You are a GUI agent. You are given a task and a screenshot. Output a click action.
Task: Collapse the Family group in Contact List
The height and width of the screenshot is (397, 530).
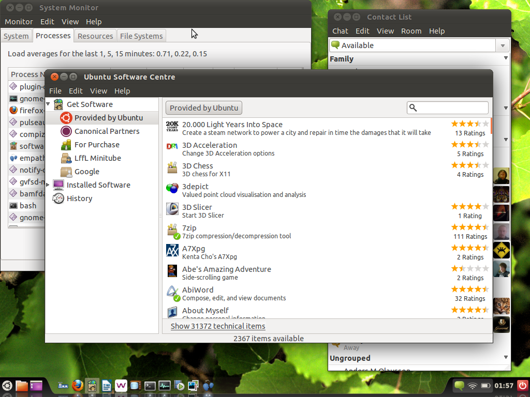pos(506,58)
